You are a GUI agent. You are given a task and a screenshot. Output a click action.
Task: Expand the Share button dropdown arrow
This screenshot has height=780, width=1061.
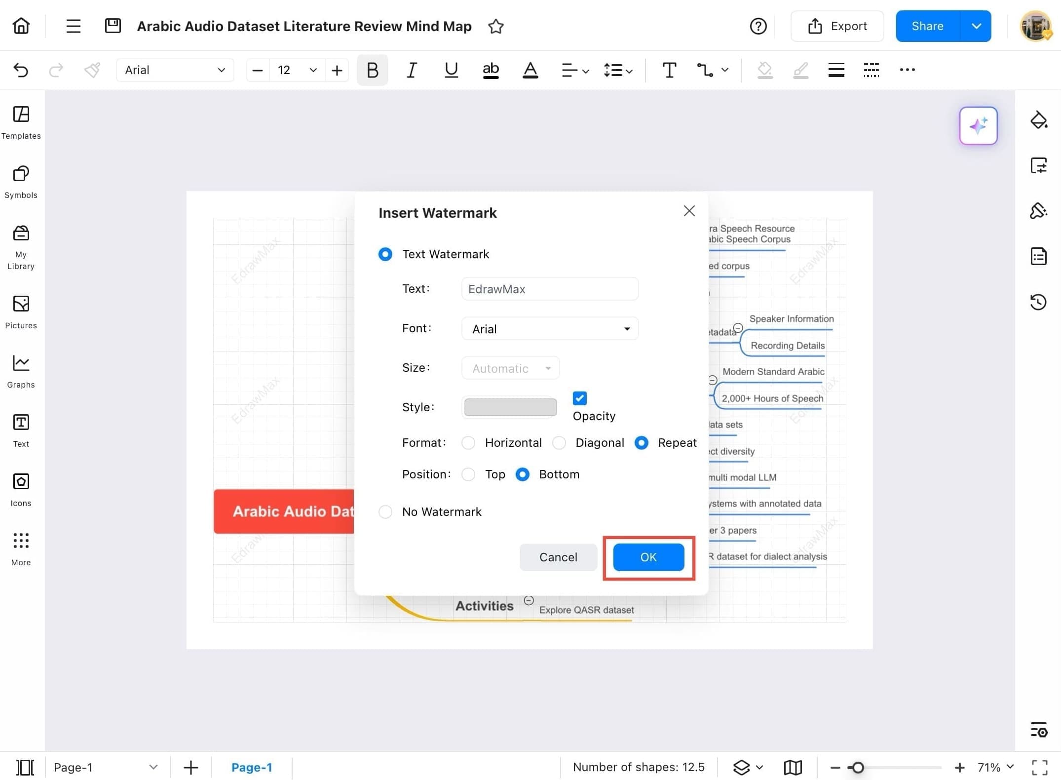click(976, 26)
